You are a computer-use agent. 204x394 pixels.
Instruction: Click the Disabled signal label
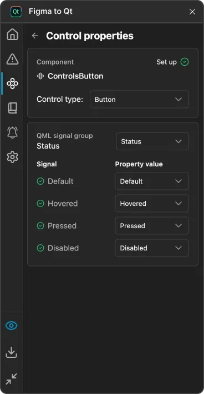pyautogui.click(x=63, y=248)
